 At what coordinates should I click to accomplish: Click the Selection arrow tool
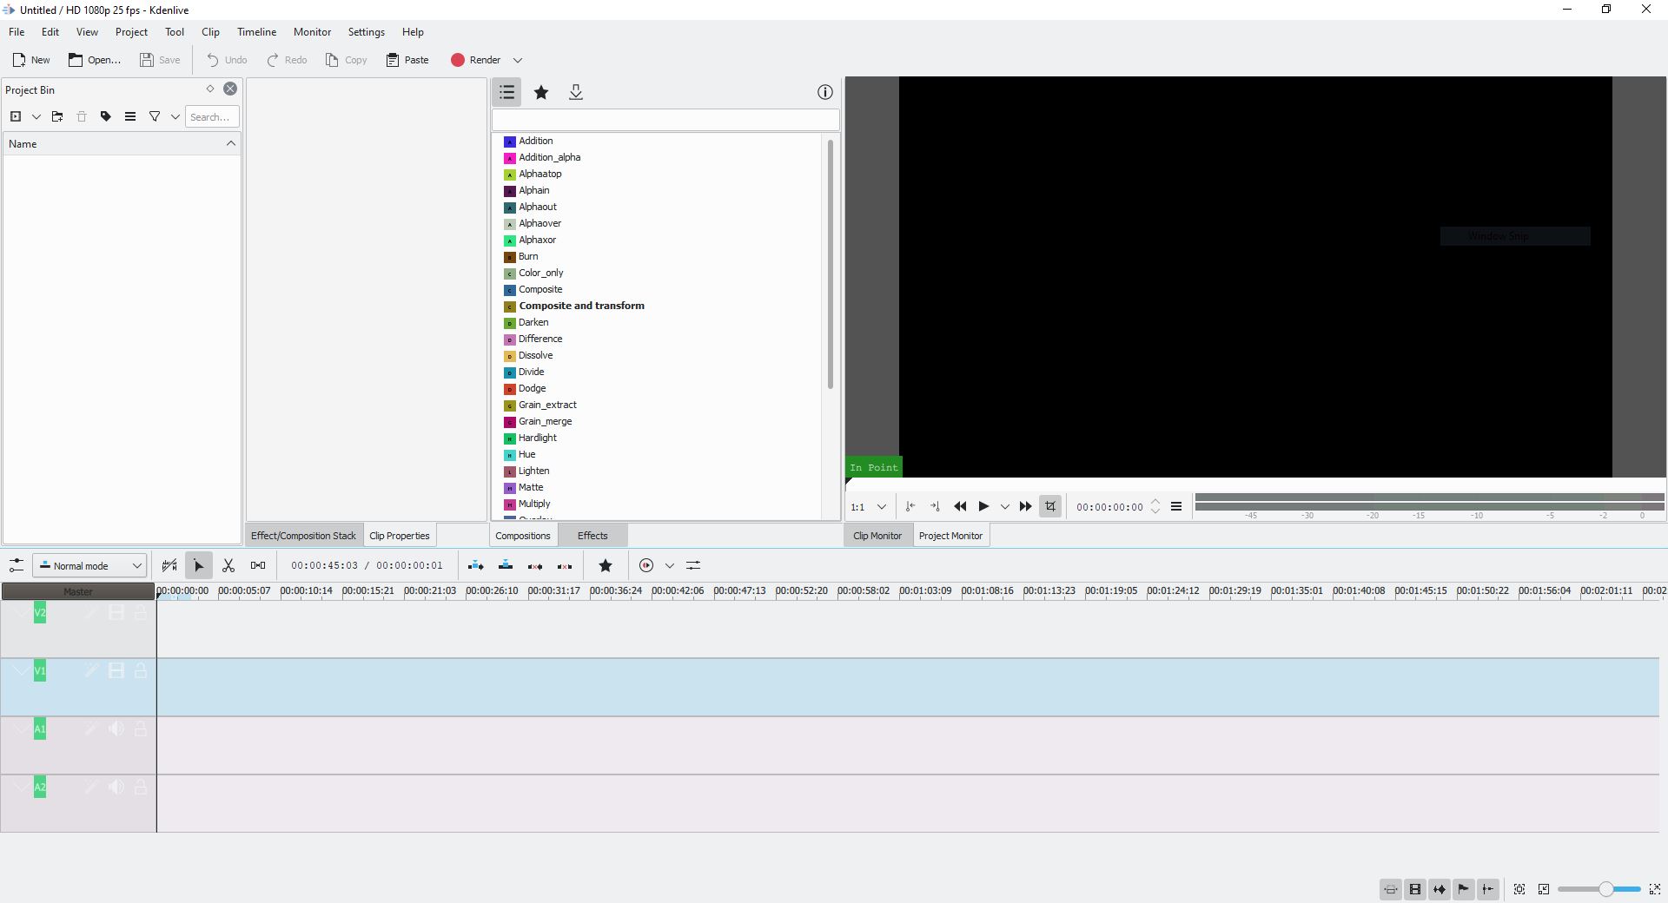198,566
